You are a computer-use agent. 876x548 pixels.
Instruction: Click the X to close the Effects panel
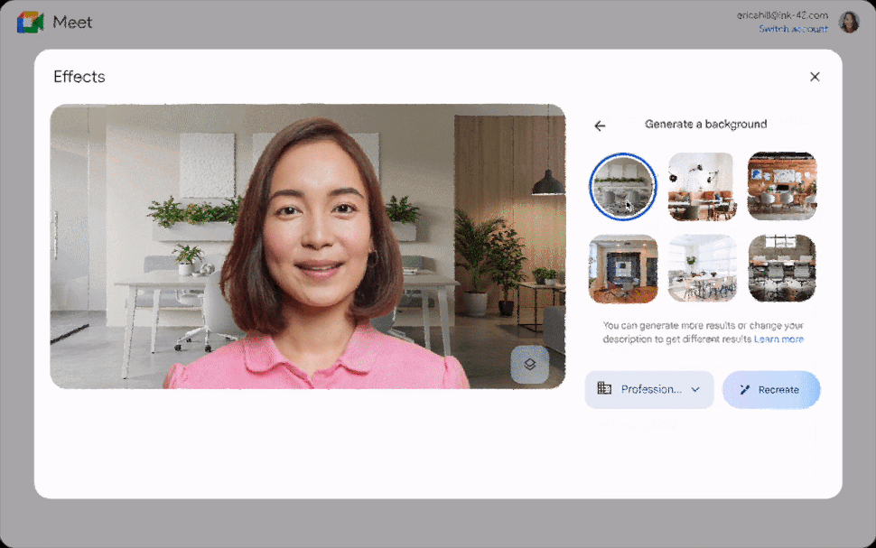coord(815,77)
